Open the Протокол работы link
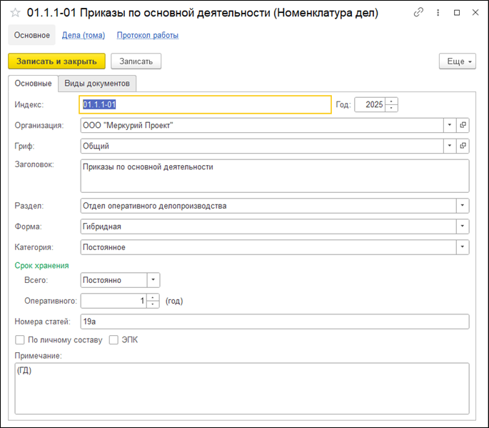This screenshot has width=489, height=428. click(147, 35)
